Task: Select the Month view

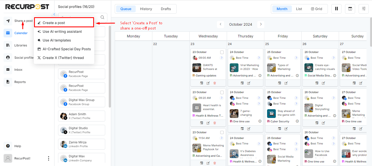Action: point(282,9)
